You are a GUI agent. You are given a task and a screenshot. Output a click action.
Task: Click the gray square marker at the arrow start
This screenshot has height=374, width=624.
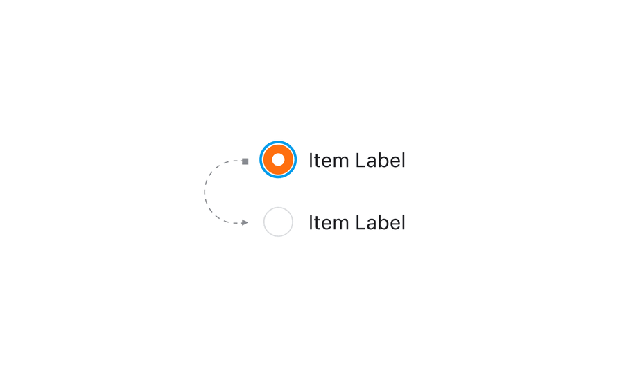[245, 161]
